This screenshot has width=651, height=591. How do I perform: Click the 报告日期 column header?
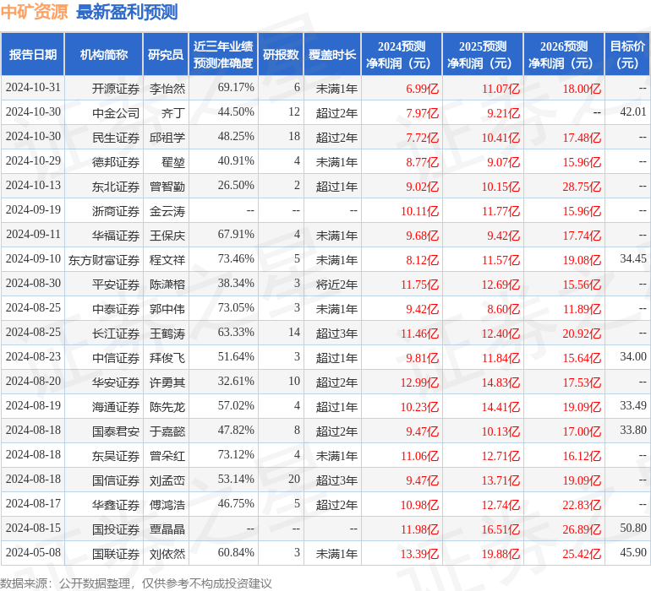coord(33,54)
